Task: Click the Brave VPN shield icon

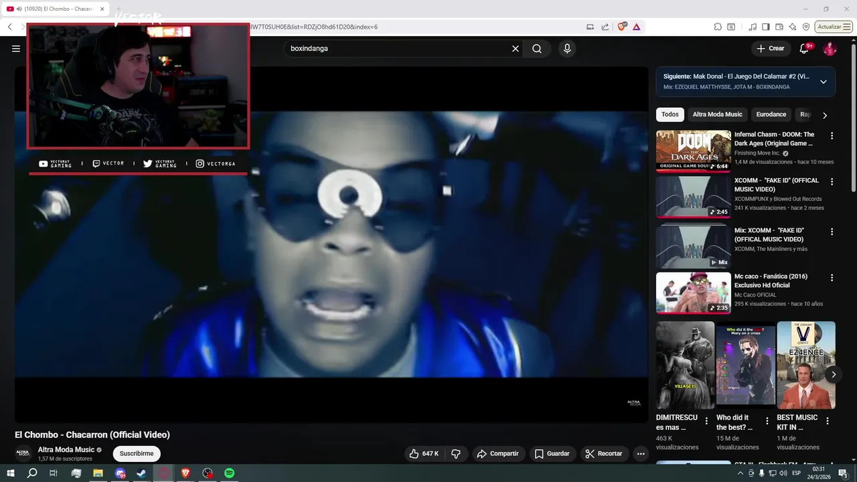Action: [806, 27]
